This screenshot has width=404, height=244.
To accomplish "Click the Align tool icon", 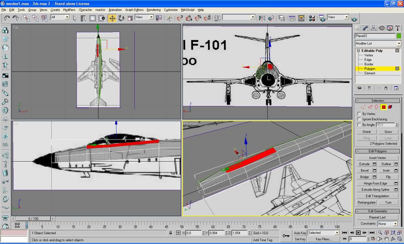I will pos(271,18).
